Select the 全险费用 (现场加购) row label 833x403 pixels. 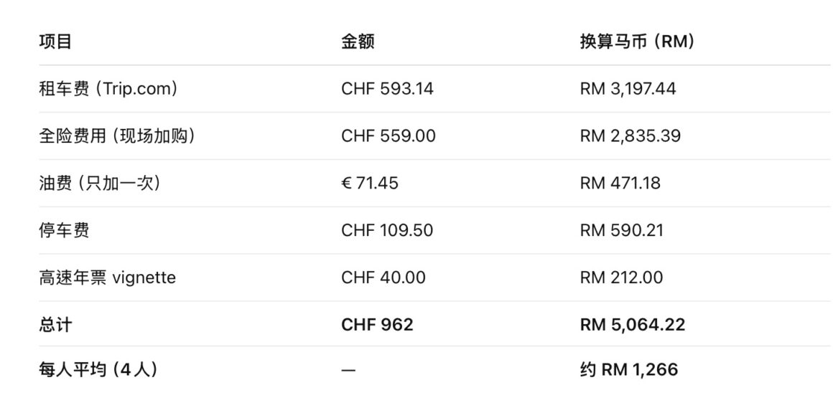point(117,136)
